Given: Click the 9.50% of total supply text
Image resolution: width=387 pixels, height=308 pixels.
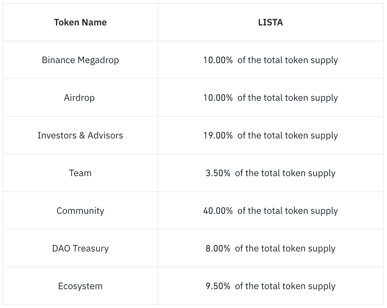Looking at the screenshot, I should 271,286.
